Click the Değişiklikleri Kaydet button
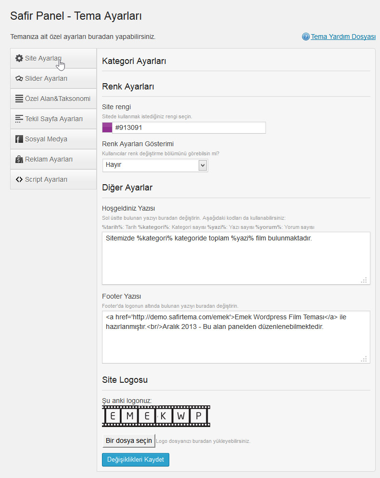Viewport: 380px width, 478px height. (136, 459)
